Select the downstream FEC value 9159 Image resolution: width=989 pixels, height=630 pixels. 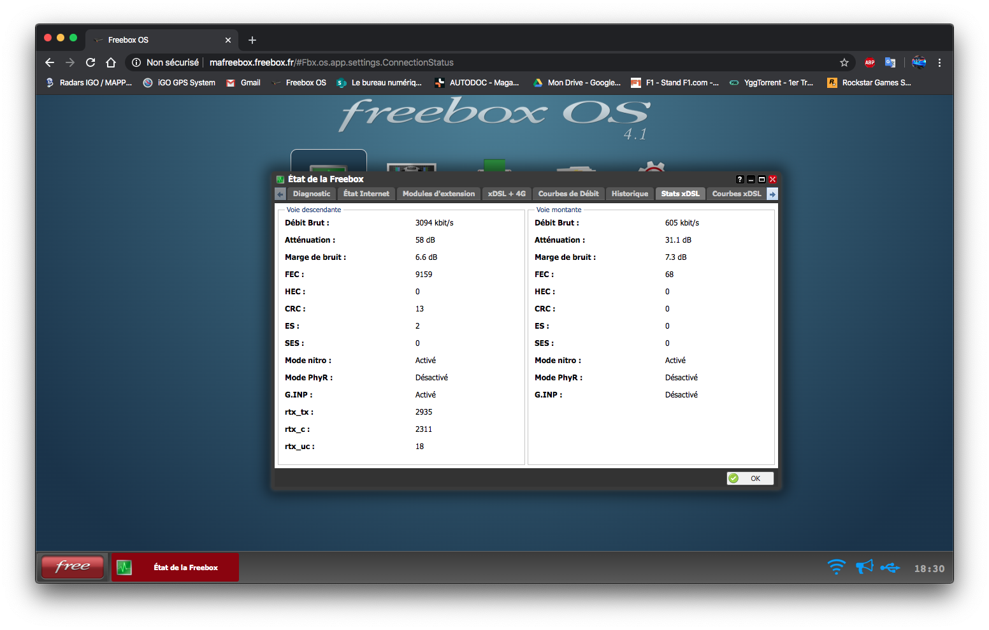pyautogui.click(x=424, y=275)
